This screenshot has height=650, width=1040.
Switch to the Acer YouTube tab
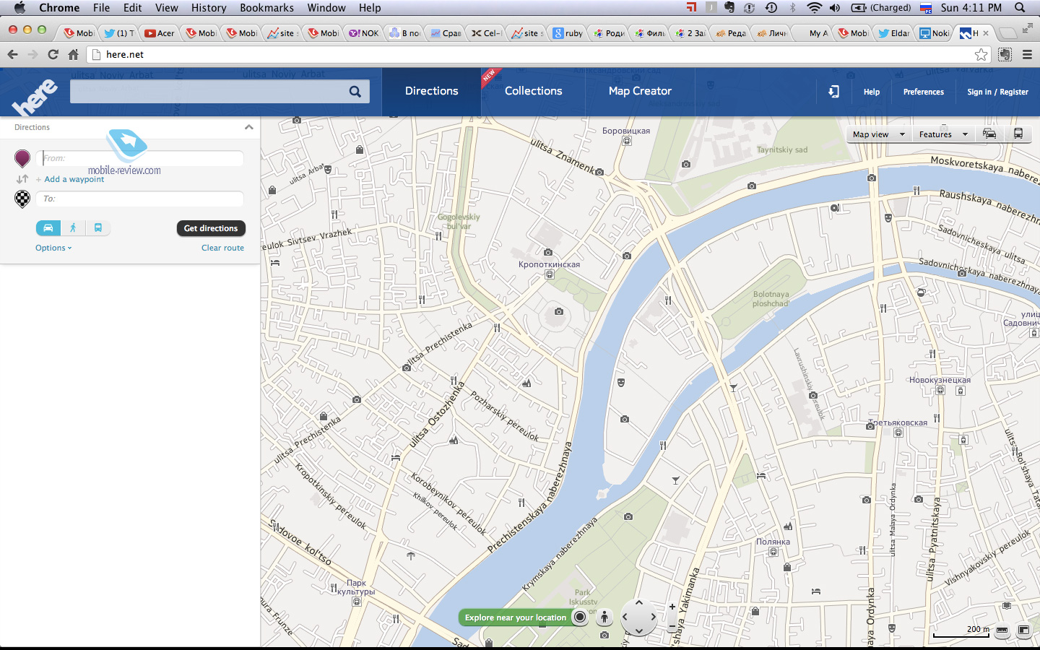(x=159, y=33)
